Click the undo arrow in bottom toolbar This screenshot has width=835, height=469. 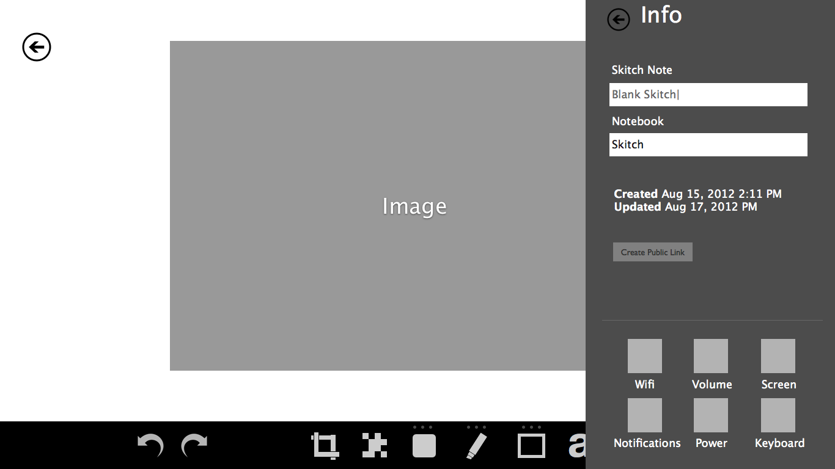[150, 445]
